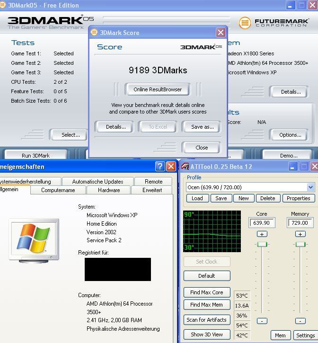This screenshot has width=318, height=343.
Task: Click the Save as... button
Action: click(x=201, y=127)
